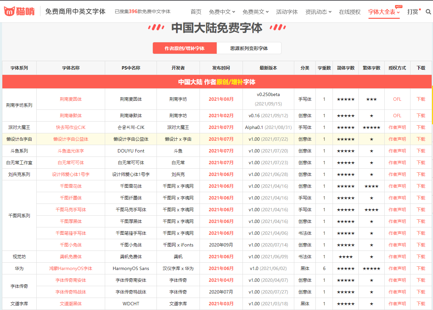Select 活动字体 from the navigation
The height and width of the screenshot is (310, 433).
point(287,11)
